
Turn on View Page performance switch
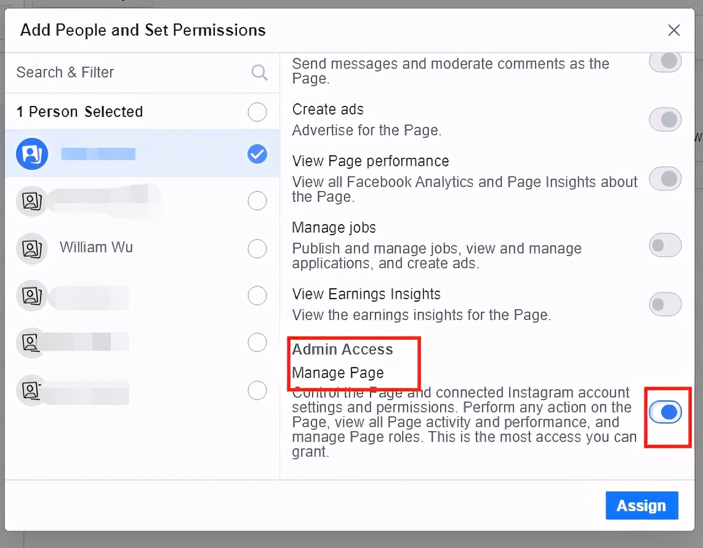665,179
